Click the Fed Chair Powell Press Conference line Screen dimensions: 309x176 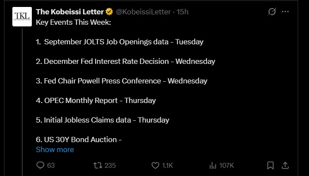pyautogui.click(x=122, y=81)
